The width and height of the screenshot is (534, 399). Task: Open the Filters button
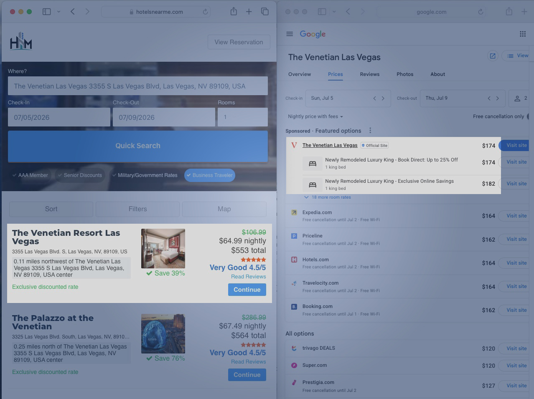click(138, 209)
